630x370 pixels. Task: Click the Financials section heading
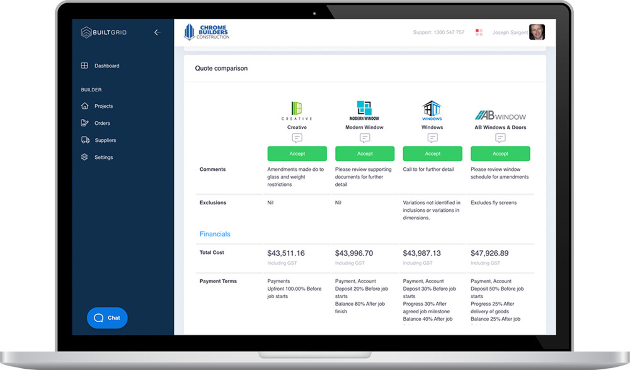[x=215, y=234]
